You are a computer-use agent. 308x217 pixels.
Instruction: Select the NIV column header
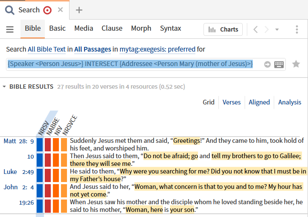click(x=58, y=130)
